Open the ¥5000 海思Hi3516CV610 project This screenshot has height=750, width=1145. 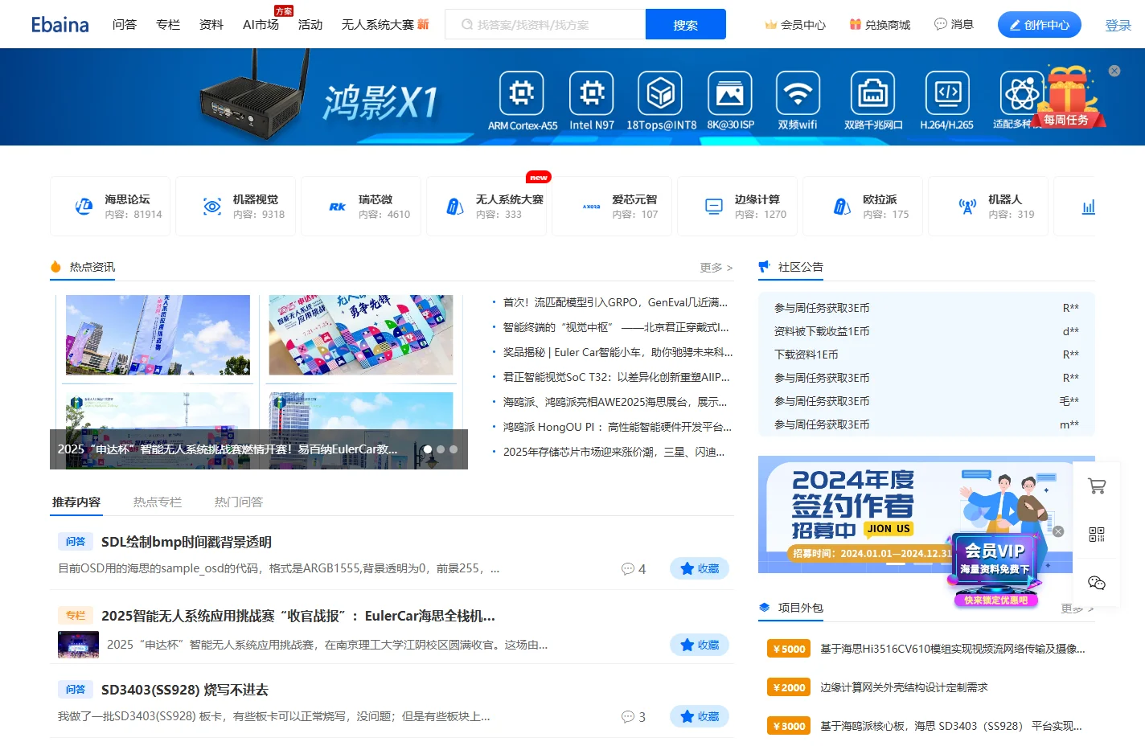point(953,649)
